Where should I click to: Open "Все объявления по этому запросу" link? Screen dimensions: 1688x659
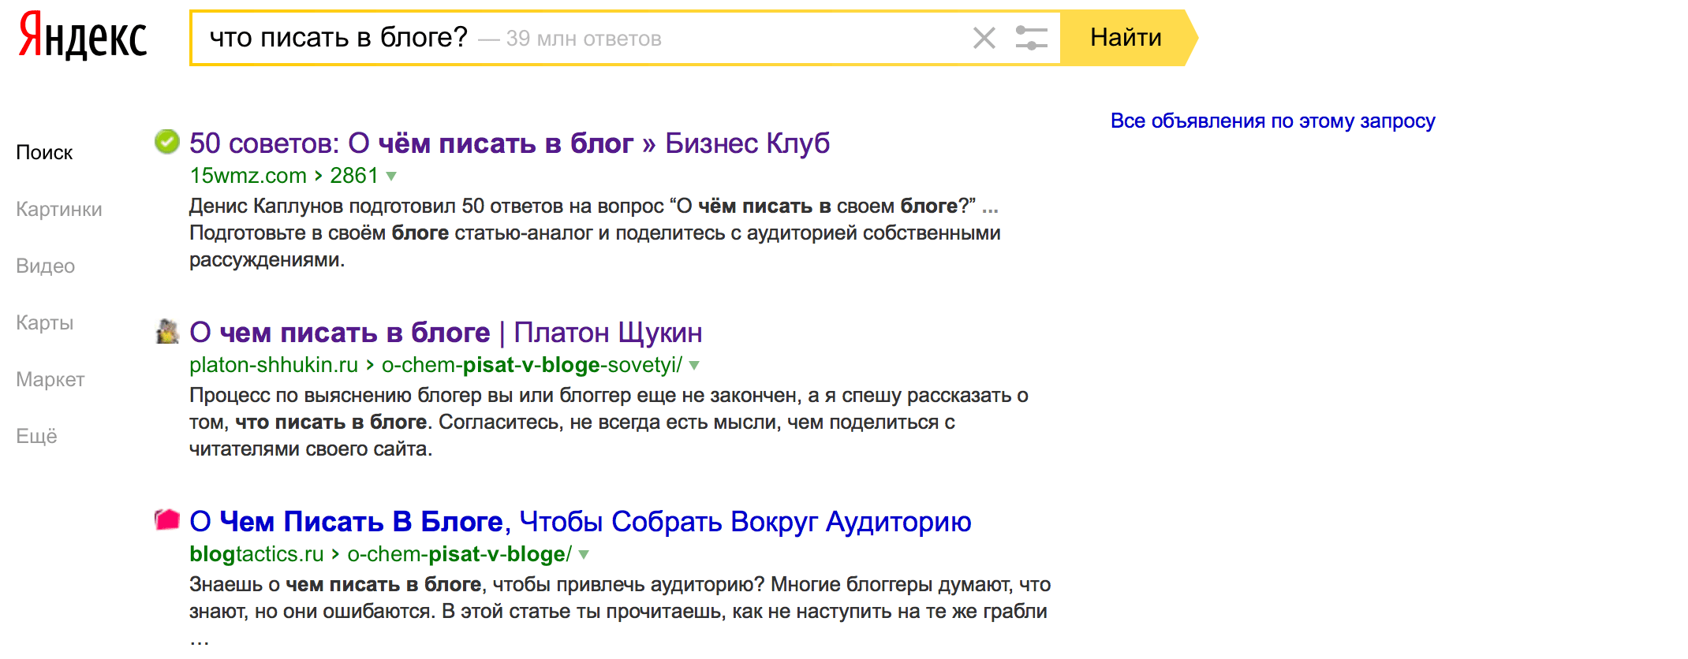point(1272,121)
